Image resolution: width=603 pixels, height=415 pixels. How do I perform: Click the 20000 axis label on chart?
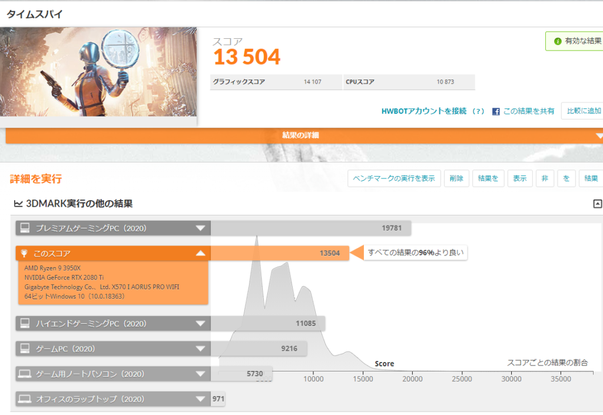412,379
